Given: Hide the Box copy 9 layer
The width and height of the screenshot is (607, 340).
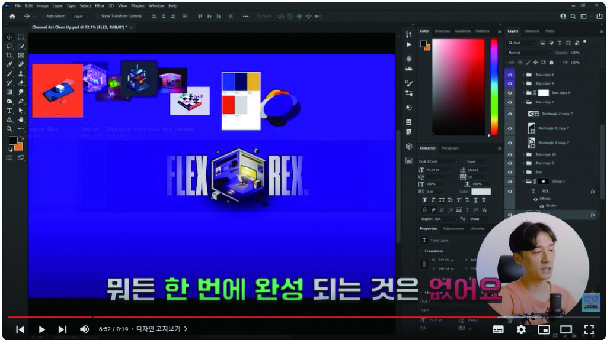Looking at the screenshot, I should tap(510, 93).
